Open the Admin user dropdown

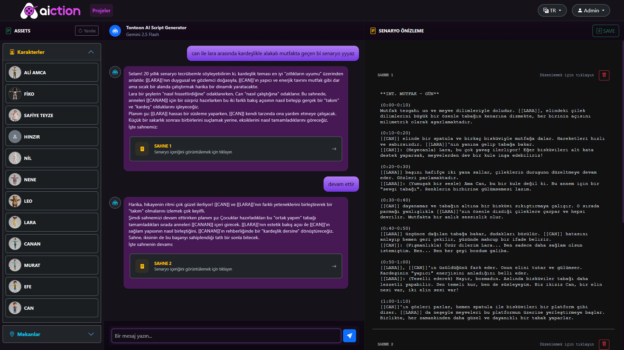click(x=591, y=10)
